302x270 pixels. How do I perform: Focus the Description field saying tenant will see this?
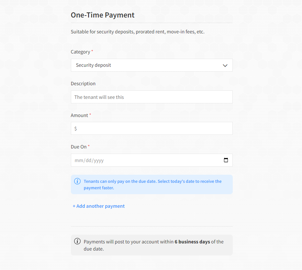coord(151,97)
